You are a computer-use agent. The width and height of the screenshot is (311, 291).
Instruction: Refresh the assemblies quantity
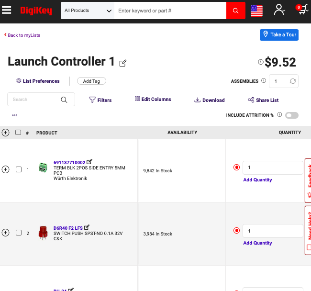tap(293, 81)
